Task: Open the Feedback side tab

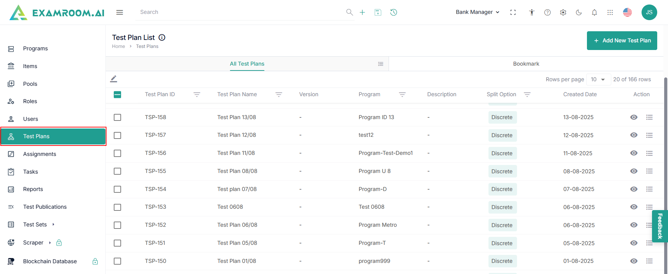Action: (660, 226)
